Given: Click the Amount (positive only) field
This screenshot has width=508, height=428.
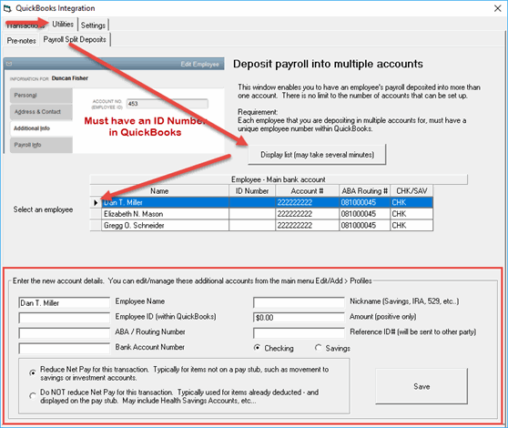Looking at the screenshot, I should coord(299,318).
